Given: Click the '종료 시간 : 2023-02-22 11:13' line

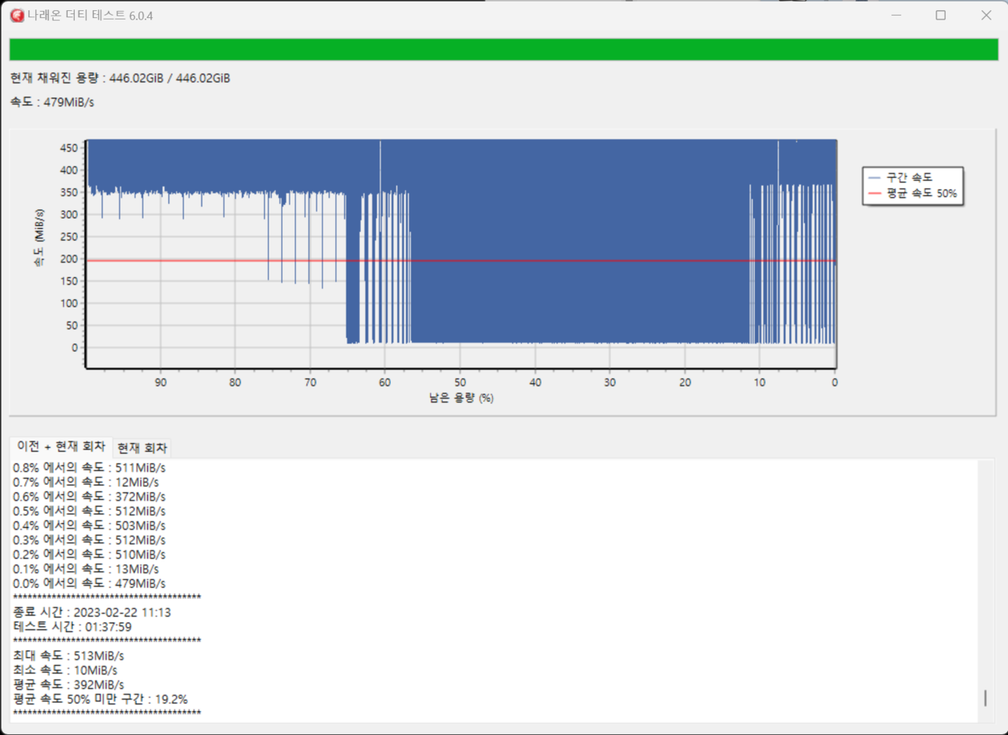Looking at the screenshot, I should click(x=92, y=612).
